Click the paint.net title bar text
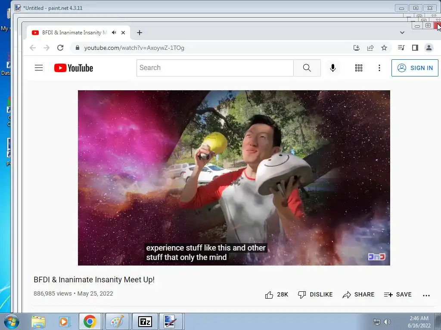Screen dimensions: 441x330 click(x=53, y=8)
